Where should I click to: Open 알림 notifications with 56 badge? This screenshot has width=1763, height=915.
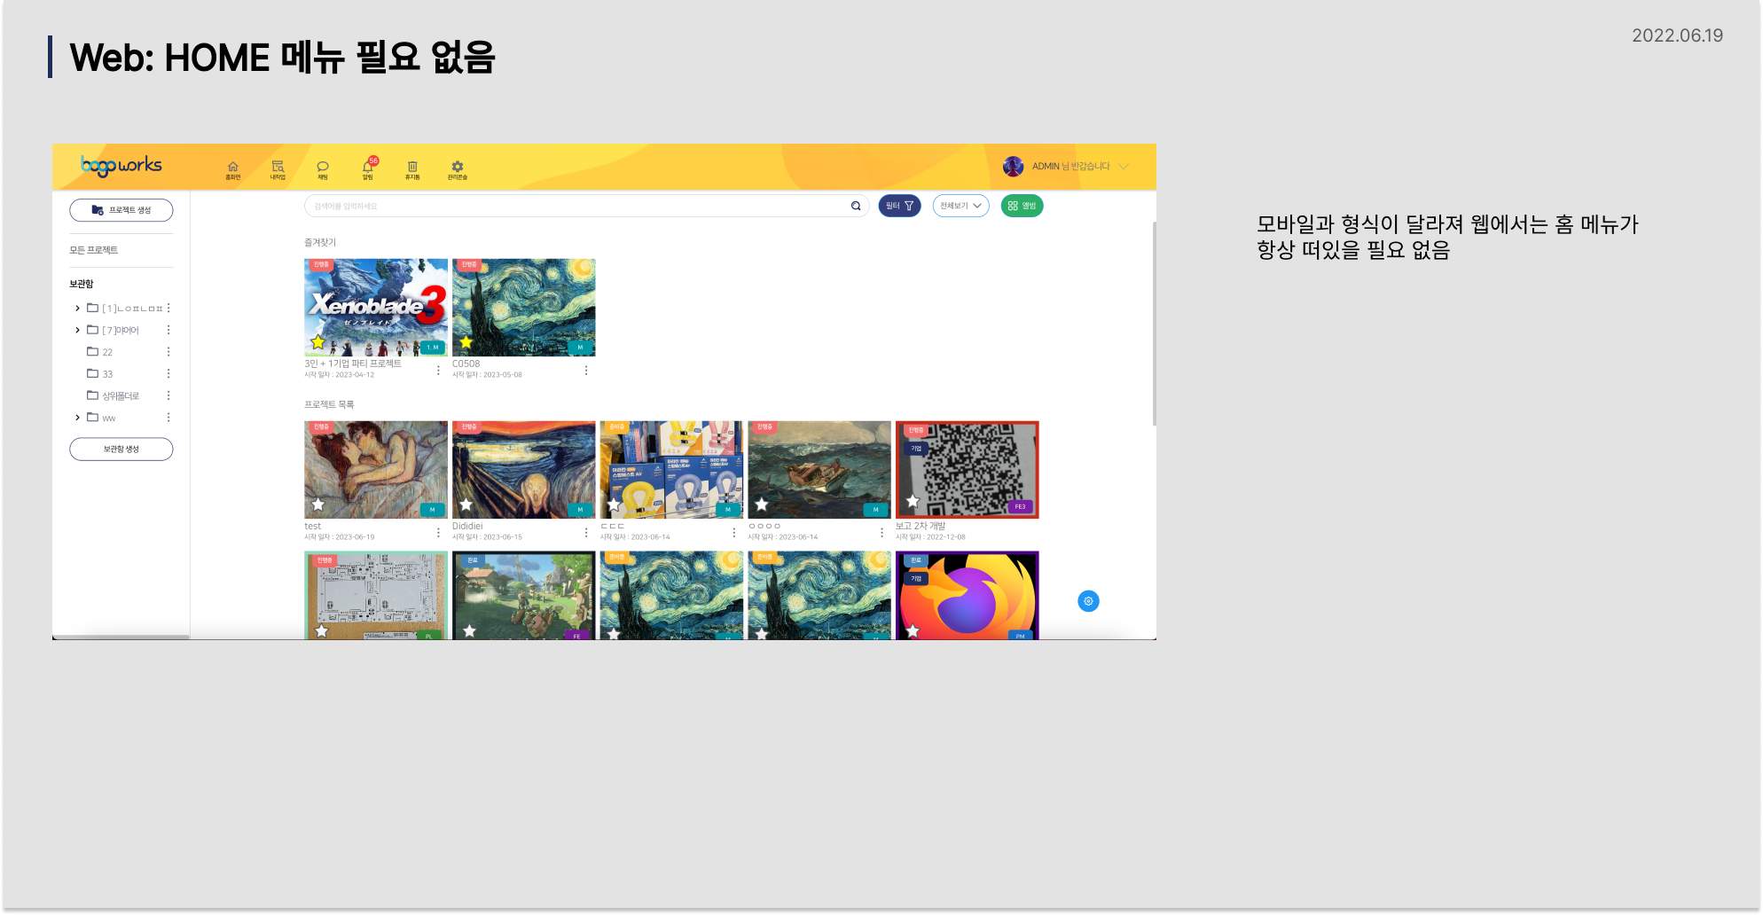pos(368,169)
